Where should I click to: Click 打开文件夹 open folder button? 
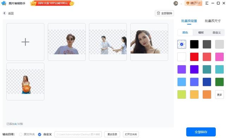coord(131,134)
